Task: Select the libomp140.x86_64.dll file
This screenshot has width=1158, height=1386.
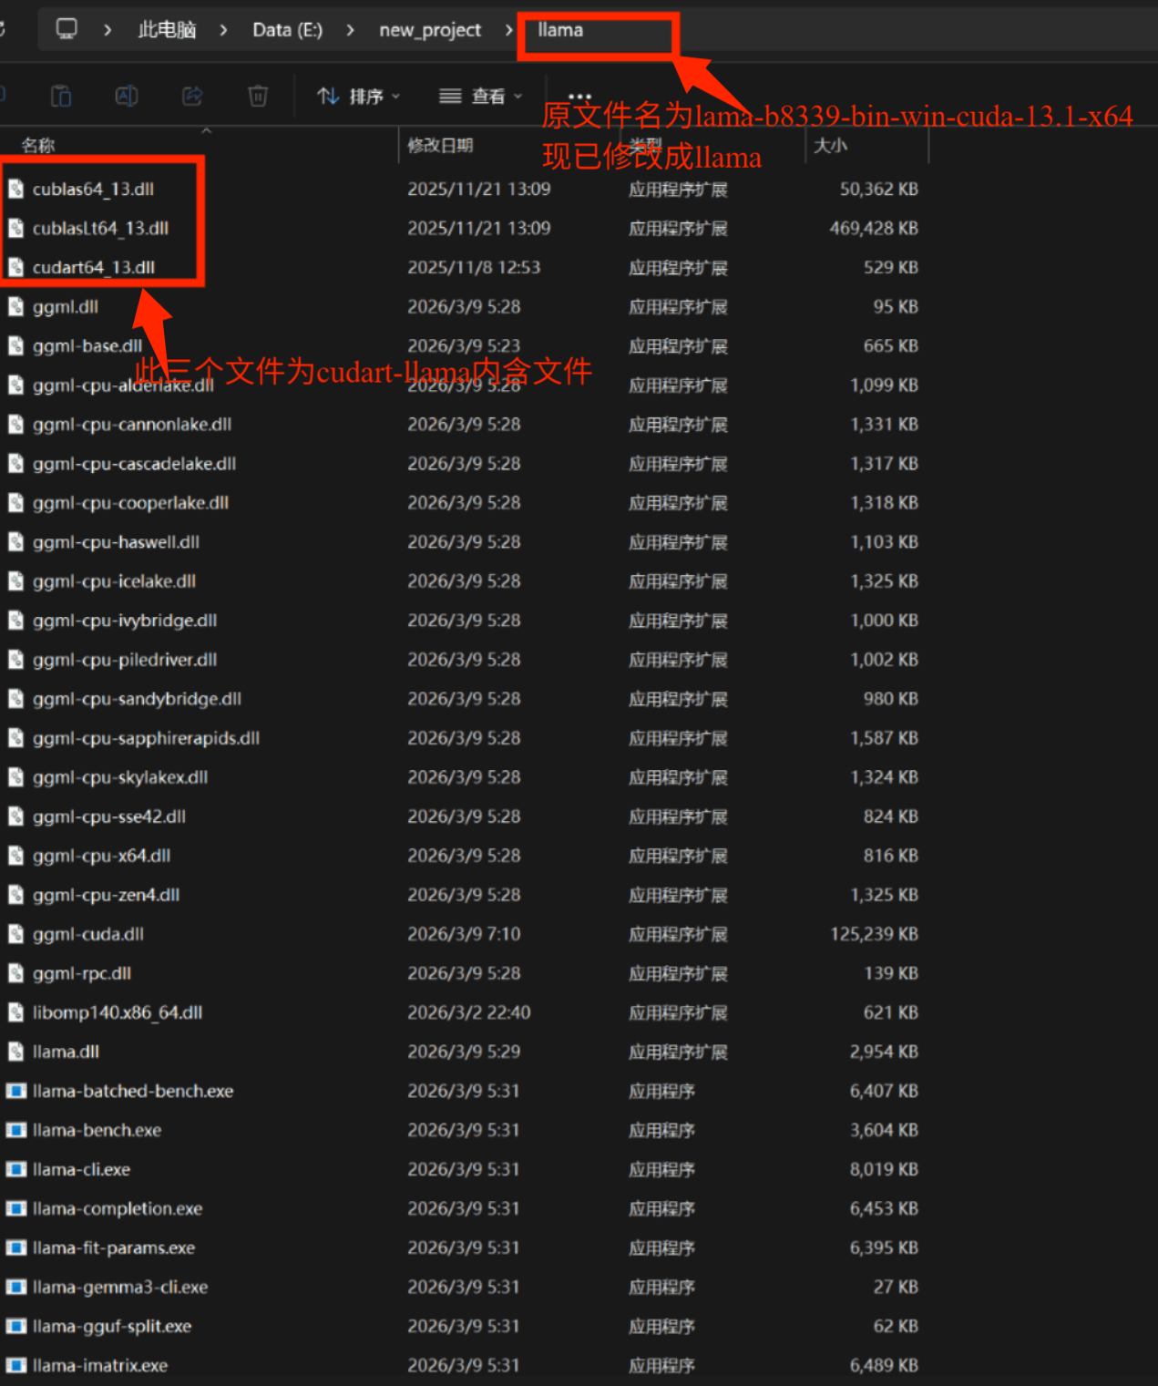Action: (x=118, y=1012)
